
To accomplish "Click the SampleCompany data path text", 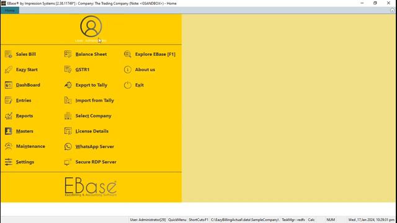I will click(245, 220).
